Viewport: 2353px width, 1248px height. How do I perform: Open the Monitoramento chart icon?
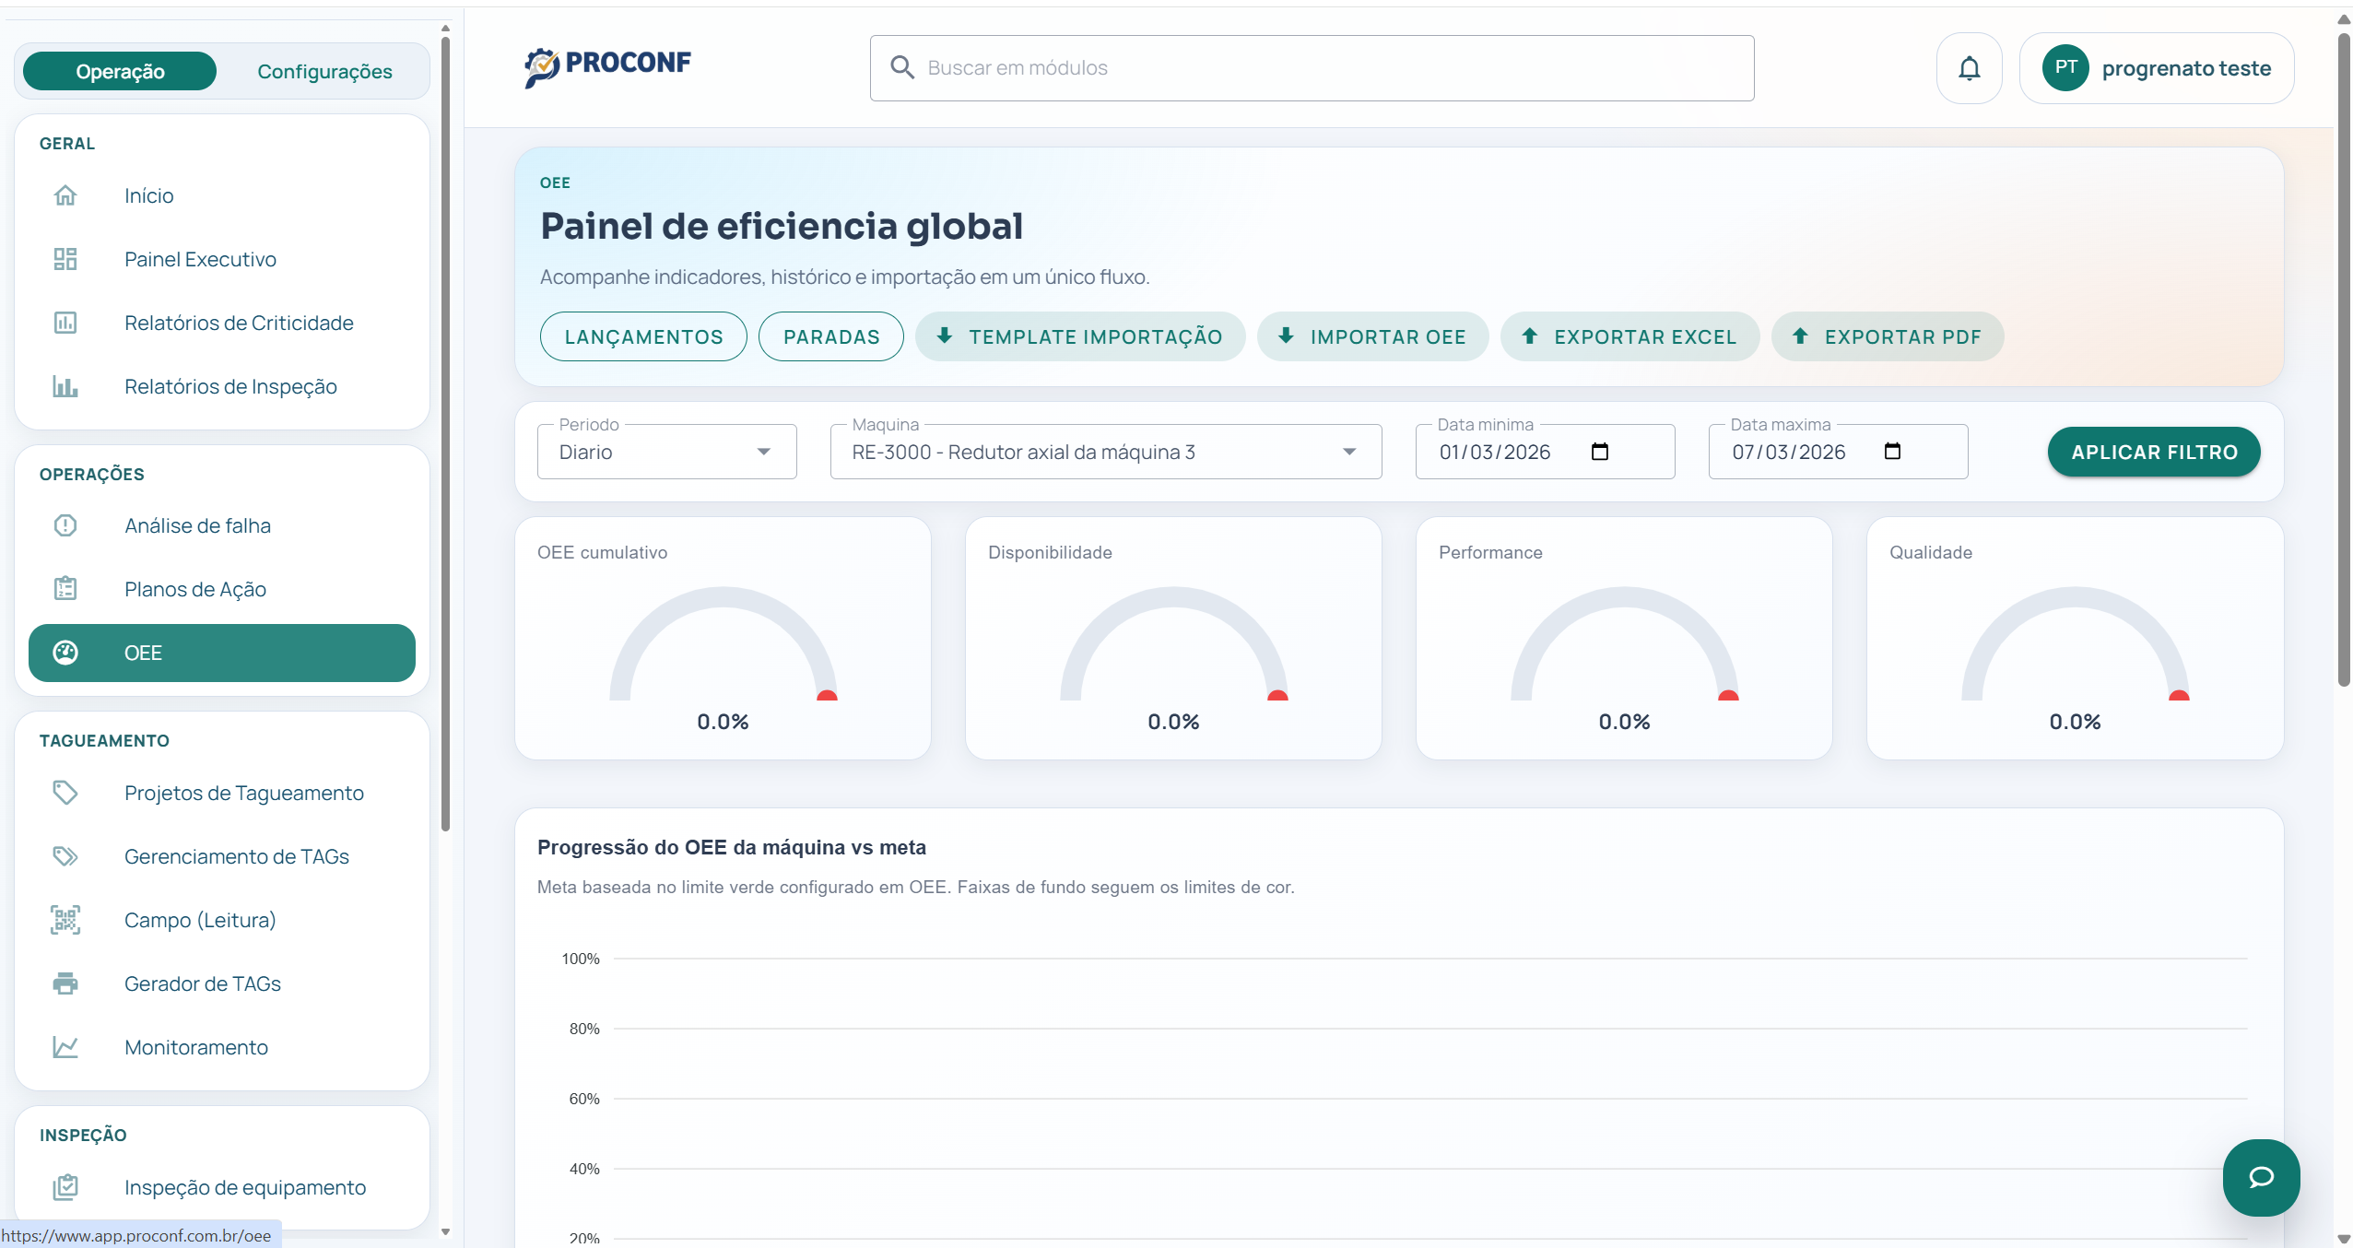point(65,1047)
